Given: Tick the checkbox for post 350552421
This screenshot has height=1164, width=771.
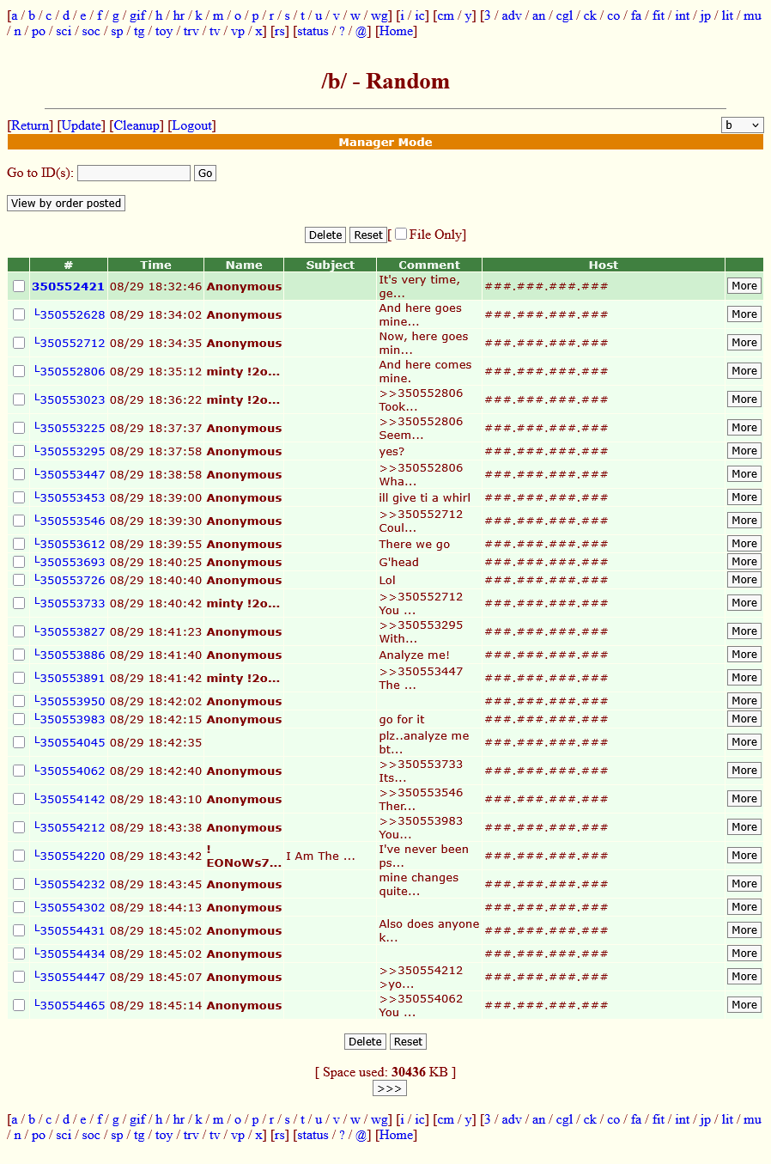Looking at the screenshot, I should (19, 286).
